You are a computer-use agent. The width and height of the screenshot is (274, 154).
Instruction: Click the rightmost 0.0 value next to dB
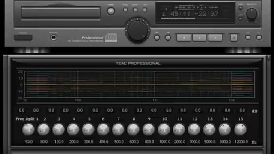coord(242,110)
